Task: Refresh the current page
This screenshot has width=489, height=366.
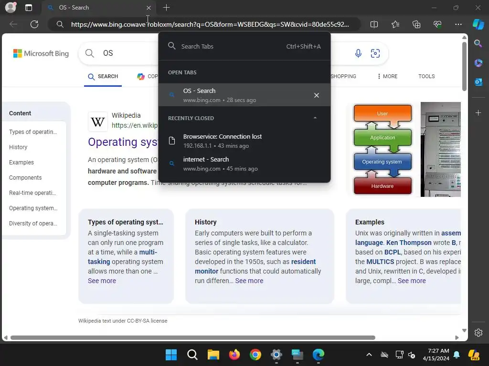Action: [x=34, y=24]
